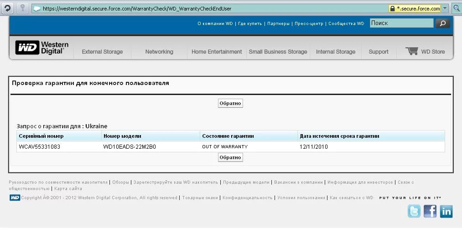
Task: Open the address bar dropdown arrow
Action: click(x=445, y=8)
